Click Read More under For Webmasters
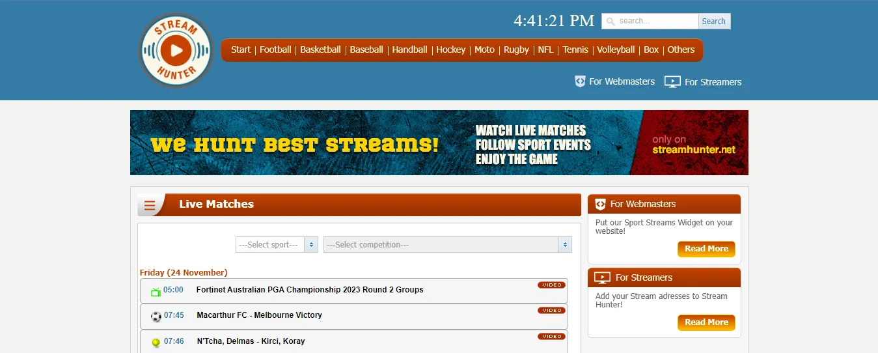The height and width of the screenshot is (353, 878). 706,249
